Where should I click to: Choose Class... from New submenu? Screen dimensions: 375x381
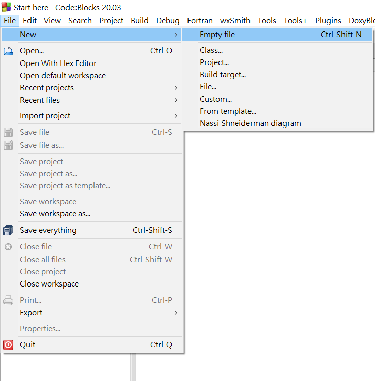click(x=277, y=50)
